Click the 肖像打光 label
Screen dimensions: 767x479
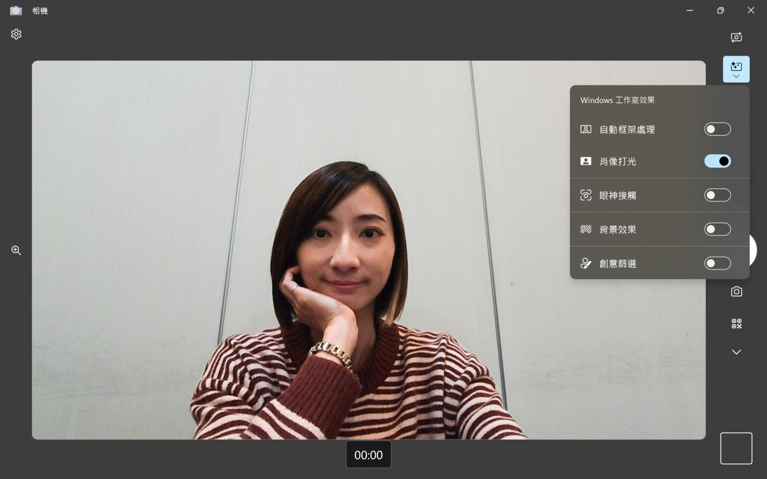618,161
